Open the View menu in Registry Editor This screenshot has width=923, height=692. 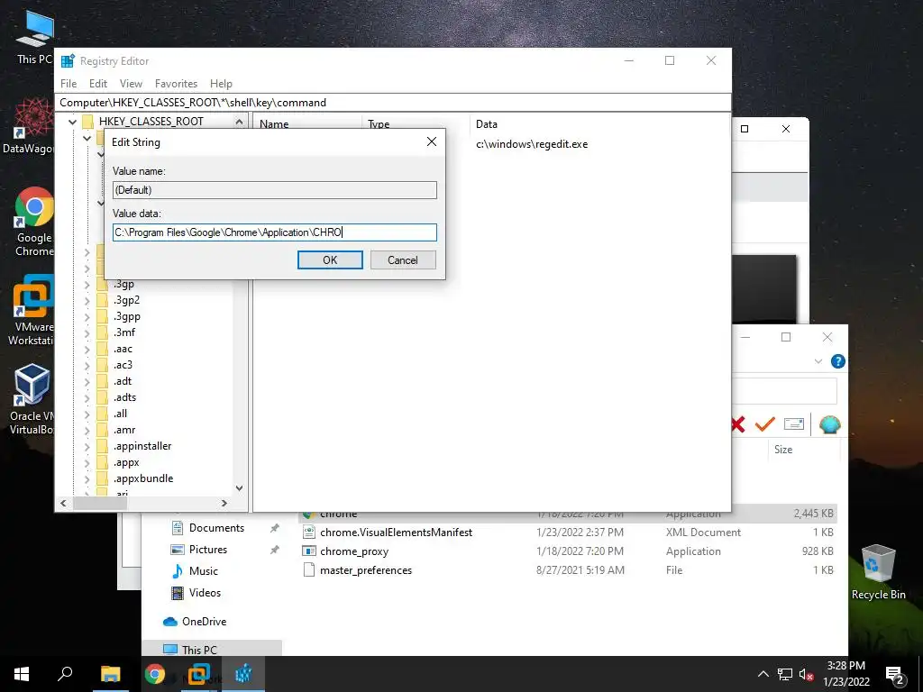pyautogui.click(x=131, y=84)
